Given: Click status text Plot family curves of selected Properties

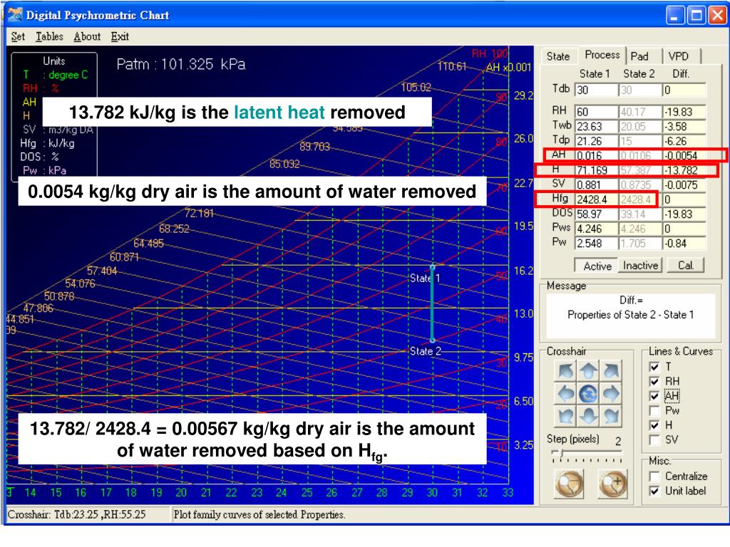Looking at the screenshot, I should [x=259, y=514].
